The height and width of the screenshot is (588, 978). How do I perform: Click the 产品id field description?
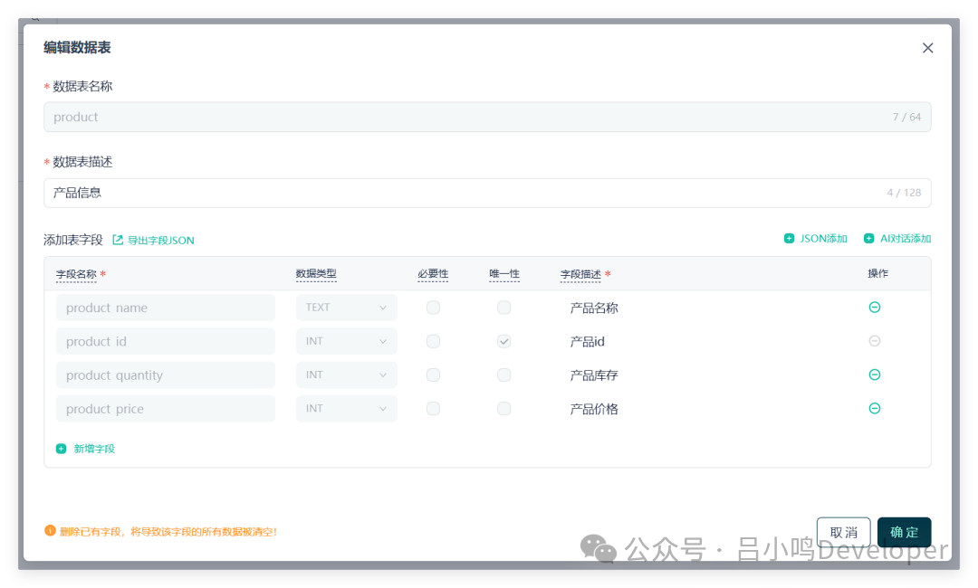[587, 341]
